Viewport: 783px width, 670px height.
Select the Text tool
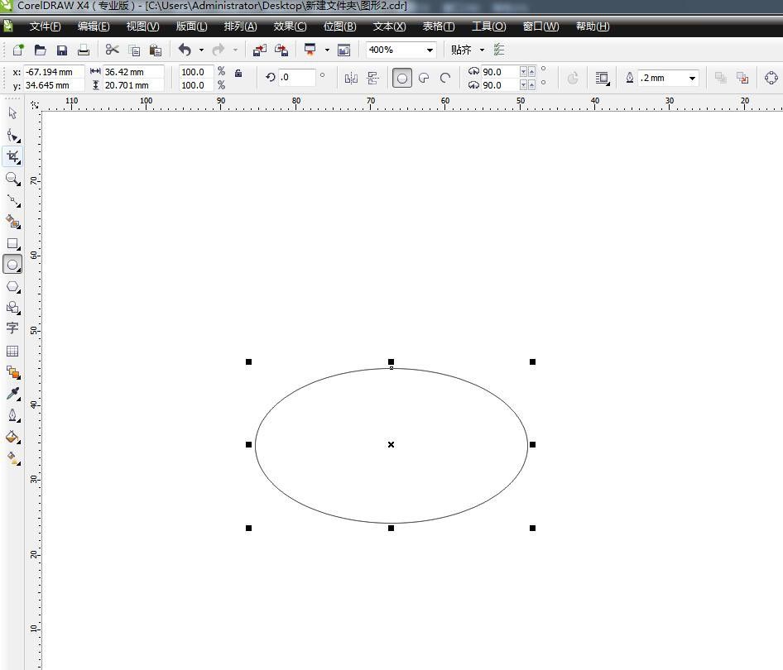(12, 328)
